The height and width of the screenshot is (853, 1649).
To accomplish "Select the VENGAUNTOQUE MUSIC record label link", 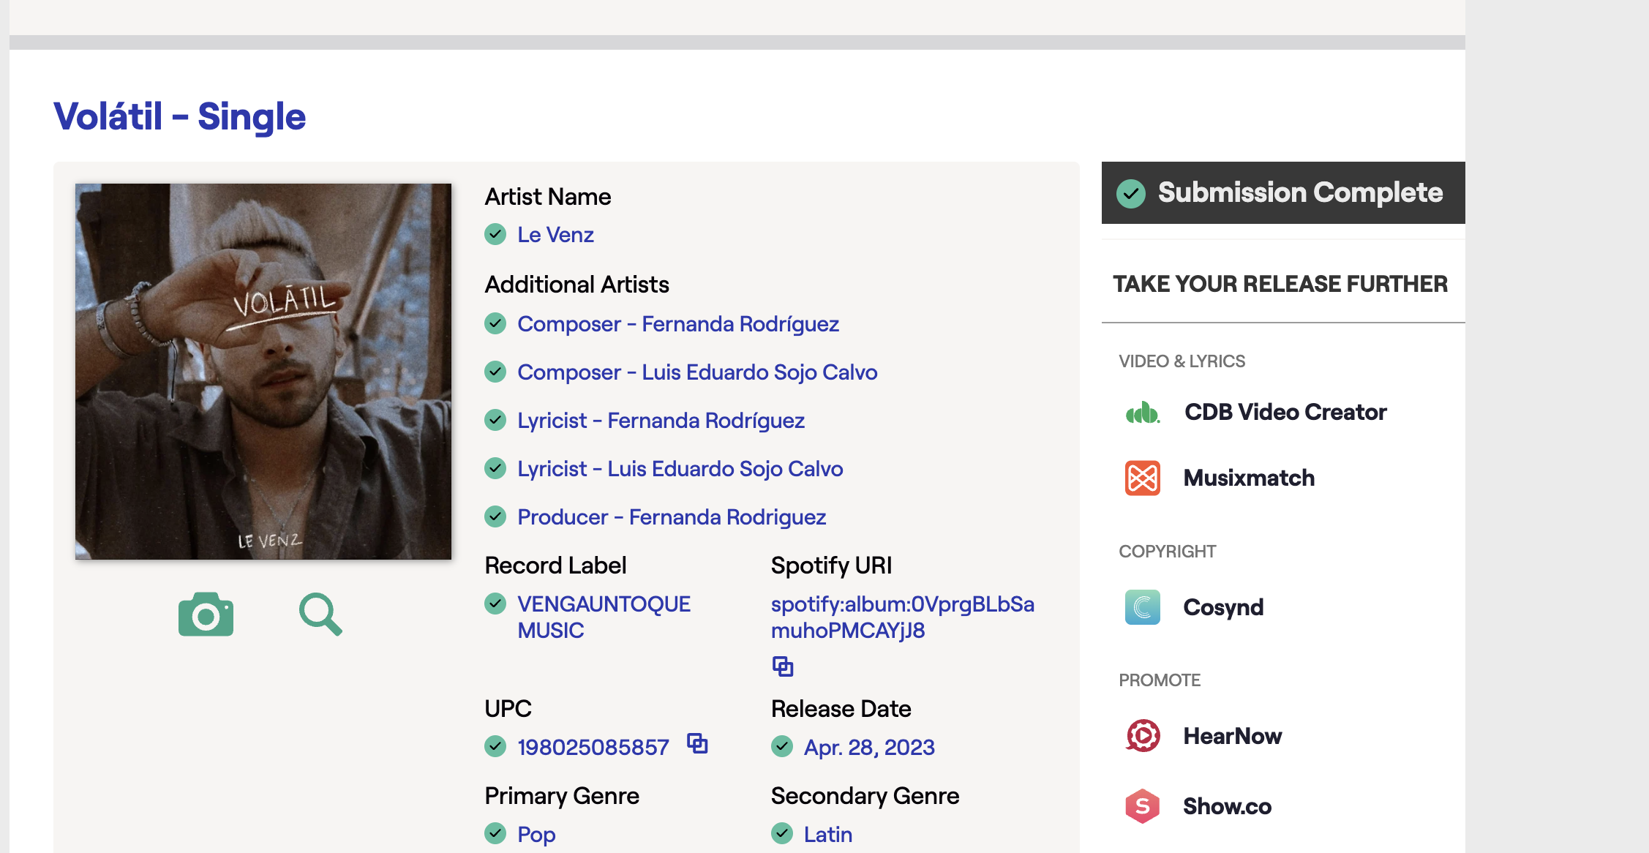I will pyautogui.click(x=604, y=617).
